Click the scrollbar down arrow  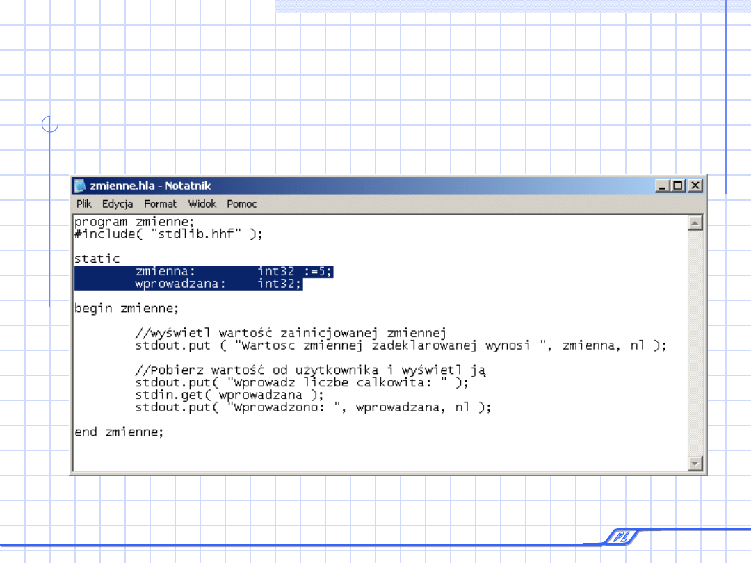point(695,463)
